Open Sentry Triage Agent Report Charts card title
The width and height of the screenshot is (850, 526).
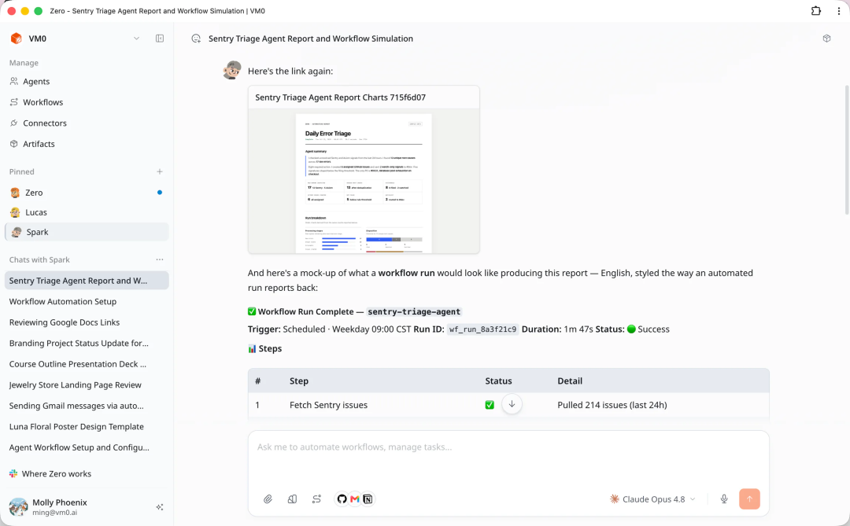(341, 97)
